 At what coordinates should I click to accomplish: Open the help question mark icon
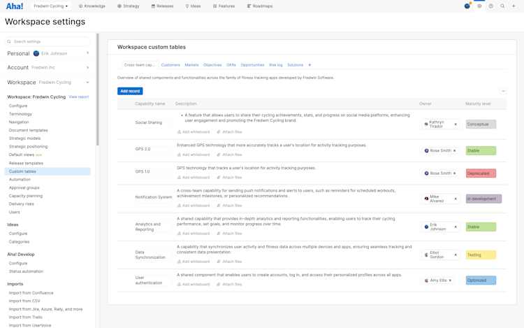pyautogui.click(x=491, y=6)
